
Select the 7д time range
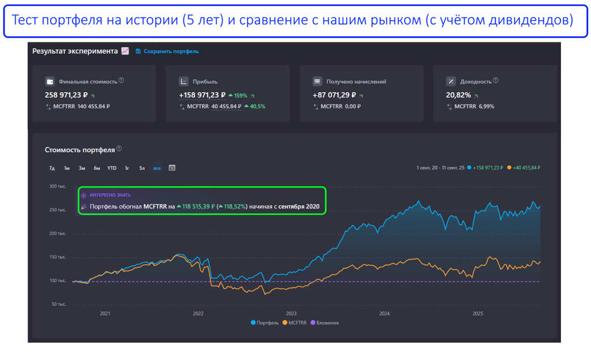coord(52,168)
